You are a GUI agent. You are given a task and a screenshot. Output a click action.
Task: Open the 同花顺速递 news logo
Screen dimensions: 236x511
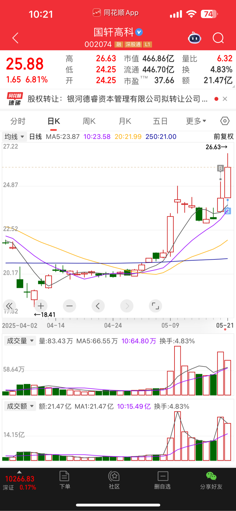[15, 99]
